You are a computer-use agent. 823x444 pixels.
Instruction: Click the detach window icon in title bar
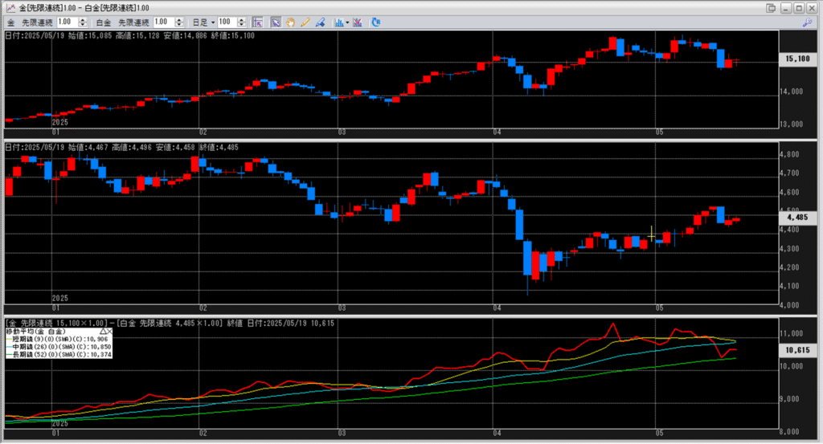pos(772,7)
